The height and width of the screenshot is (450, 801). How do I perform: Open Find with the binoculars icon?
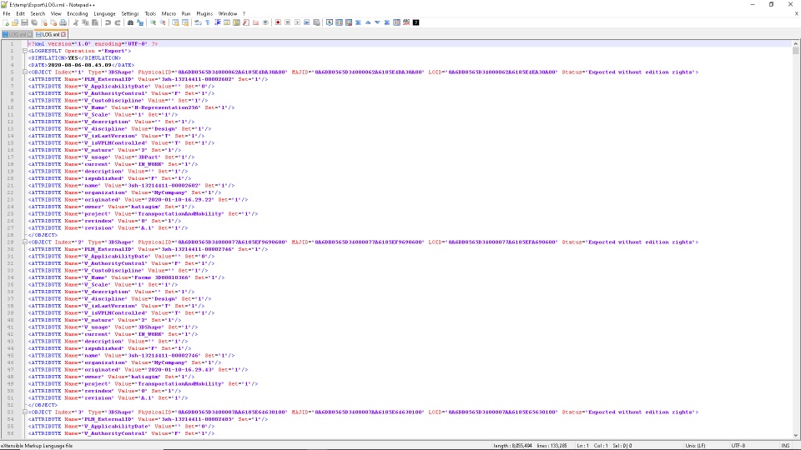click(x=130, y=22)
